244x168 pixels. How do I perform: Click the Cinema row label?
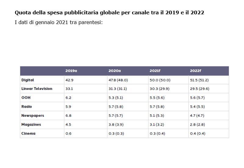pos(28,134)
